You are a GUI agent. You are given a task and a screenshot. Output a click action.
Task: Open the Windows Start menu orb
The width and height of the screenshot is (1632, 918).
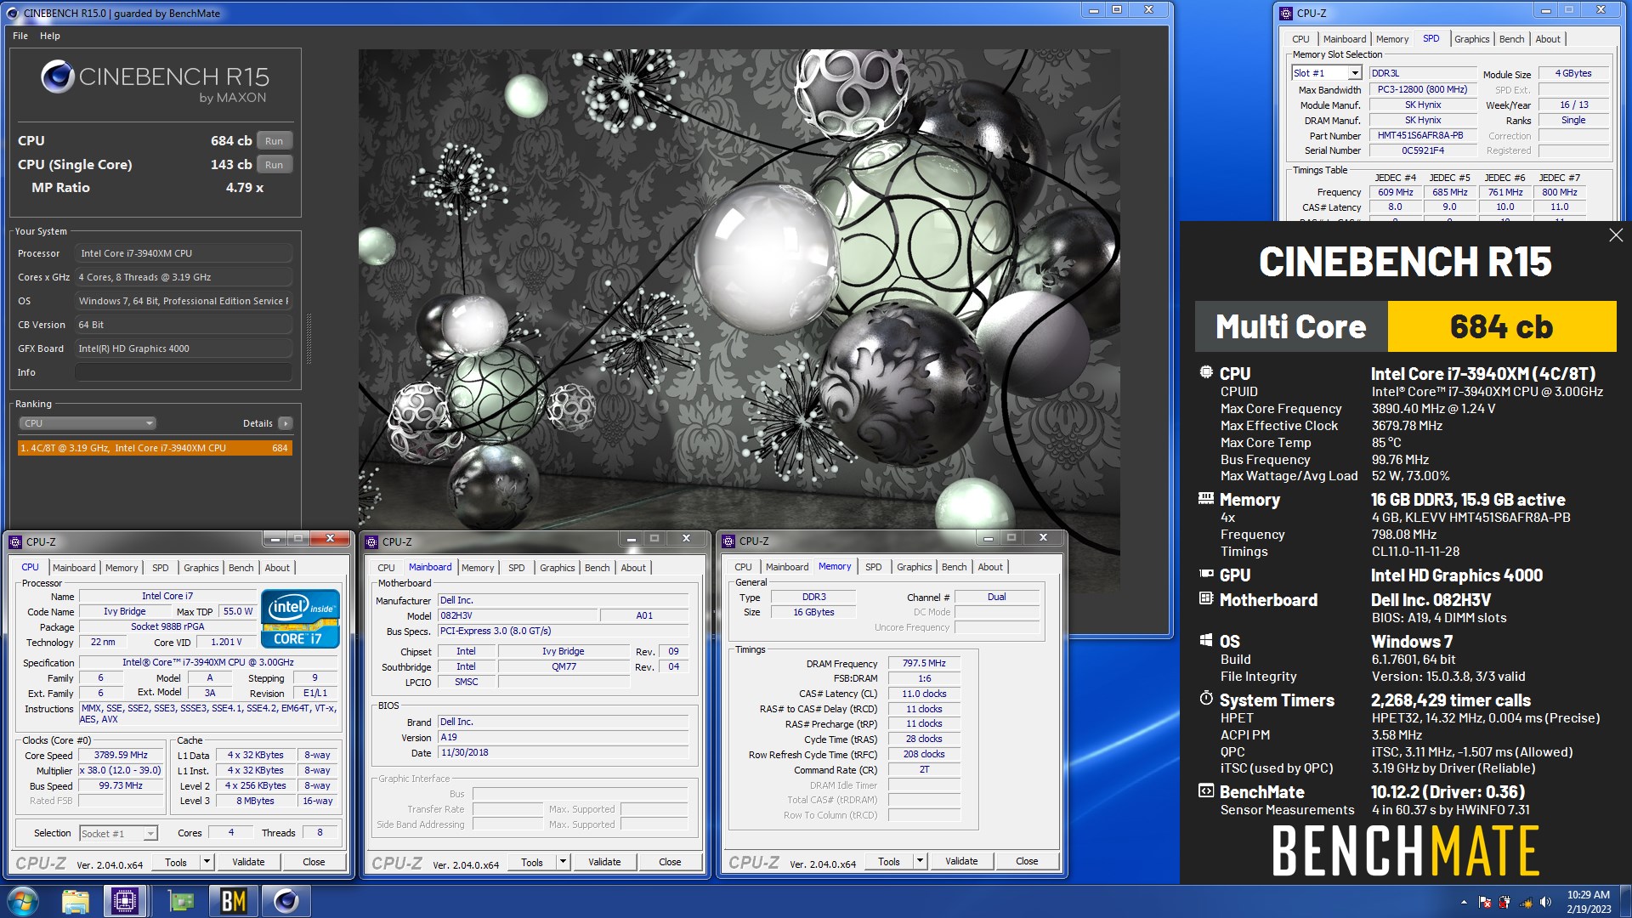tap(23, 901)
